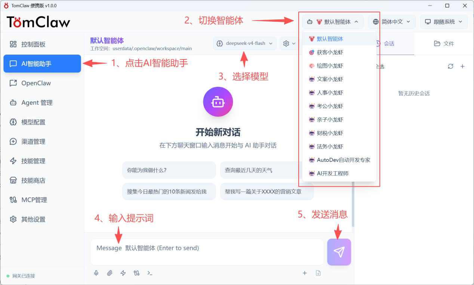474x285 pixels.
Task: Click suggestion 帮我写一篇关于XXXX的营销文章
Action: pos(267,191)
